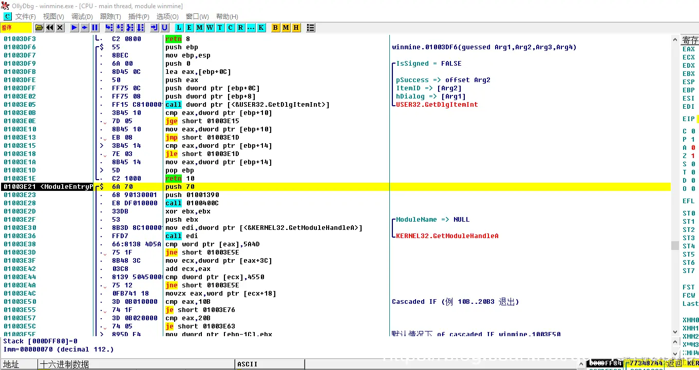
Task: Open Memory map with cyan M button
Action: pos(200,28)
